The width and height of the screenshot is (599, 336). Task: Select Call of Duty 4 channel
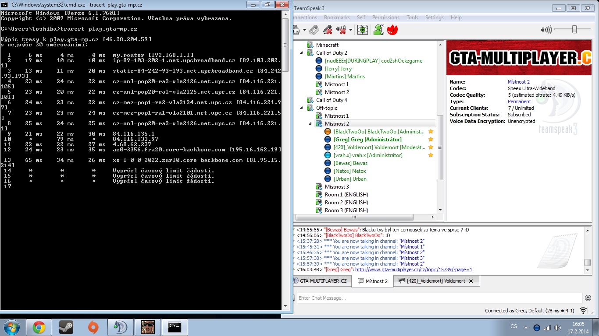pos(332,100)
